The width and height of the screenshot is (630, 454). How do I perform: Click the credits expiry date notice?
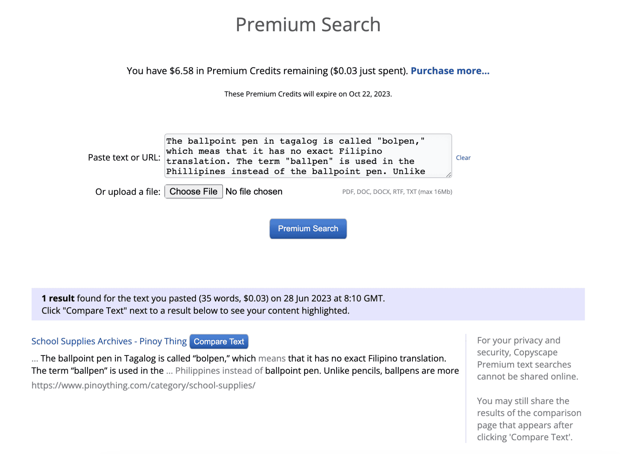point(308,94)
